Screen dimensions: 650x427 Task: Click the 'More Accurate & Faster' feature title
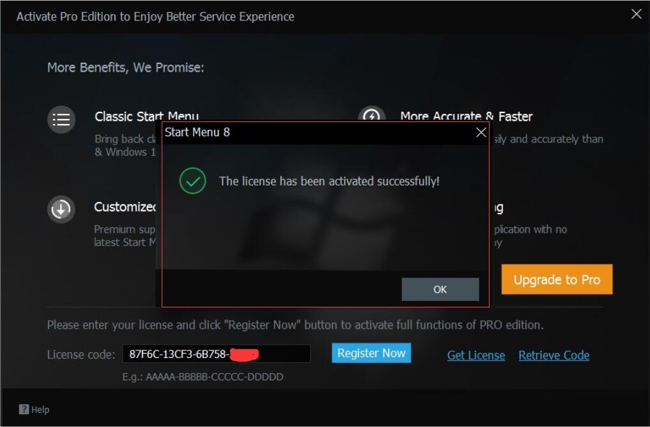(x=467, y=116)
